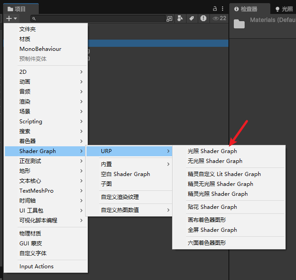296x280 pixels.
Task: Select 物理材质 in the create menu
Action: pyautogui.click(x=46, y=234)
